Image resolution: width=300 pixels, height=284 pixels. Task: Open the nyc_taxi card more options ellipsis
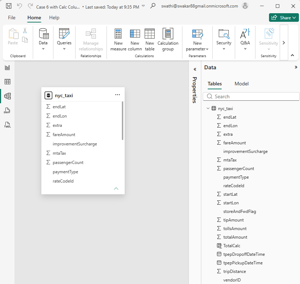[x=118, y=95]
